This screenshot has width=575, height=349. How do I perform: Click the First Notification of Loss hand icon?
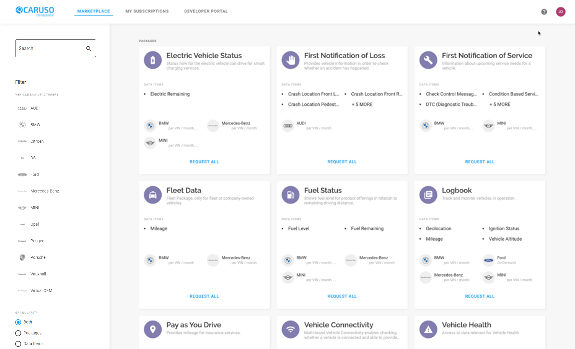click(x=291, y=60)
